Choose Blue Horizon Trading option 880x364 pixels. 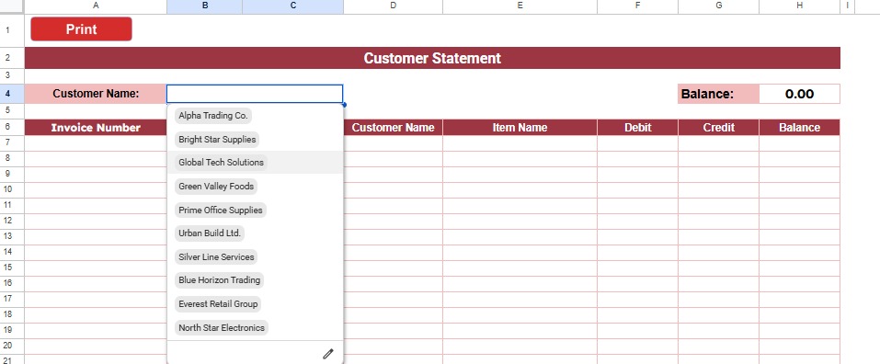tap(220, 279)
